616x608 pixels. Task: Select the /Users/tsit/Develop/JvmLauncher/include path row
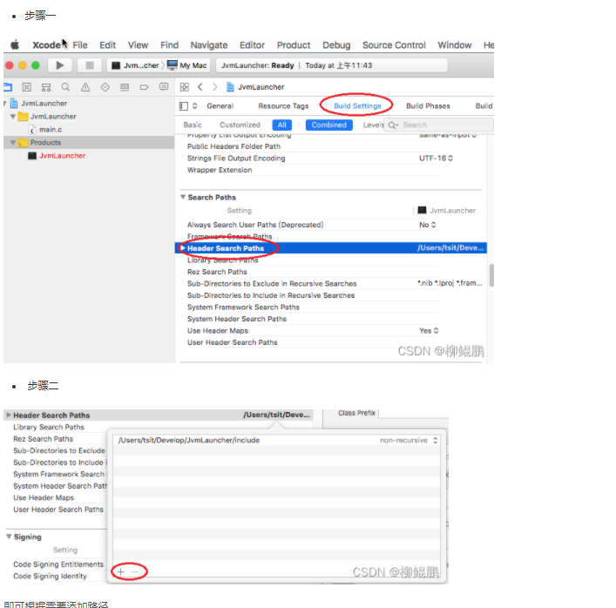pyautogui.click(x=276, y=440)
